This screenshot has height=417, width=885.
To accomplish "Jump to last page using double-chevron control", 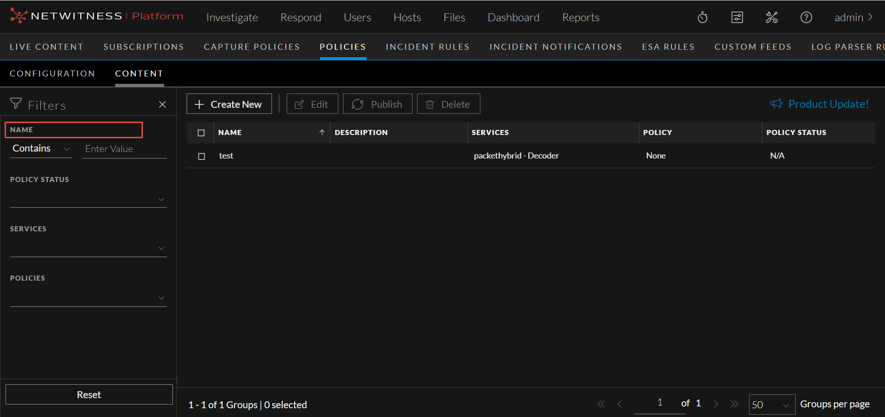I will click(x=734, y=404).
